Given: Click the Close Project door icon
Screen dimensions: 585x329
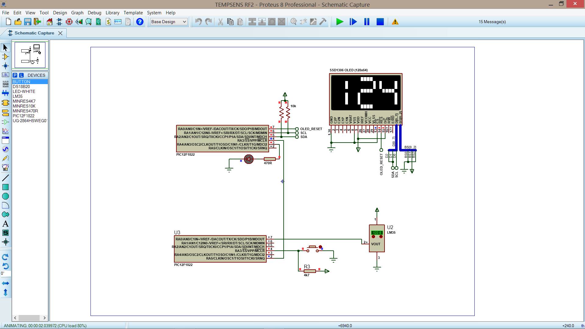Looking at the screenshot, I should [x=37, y=22].
